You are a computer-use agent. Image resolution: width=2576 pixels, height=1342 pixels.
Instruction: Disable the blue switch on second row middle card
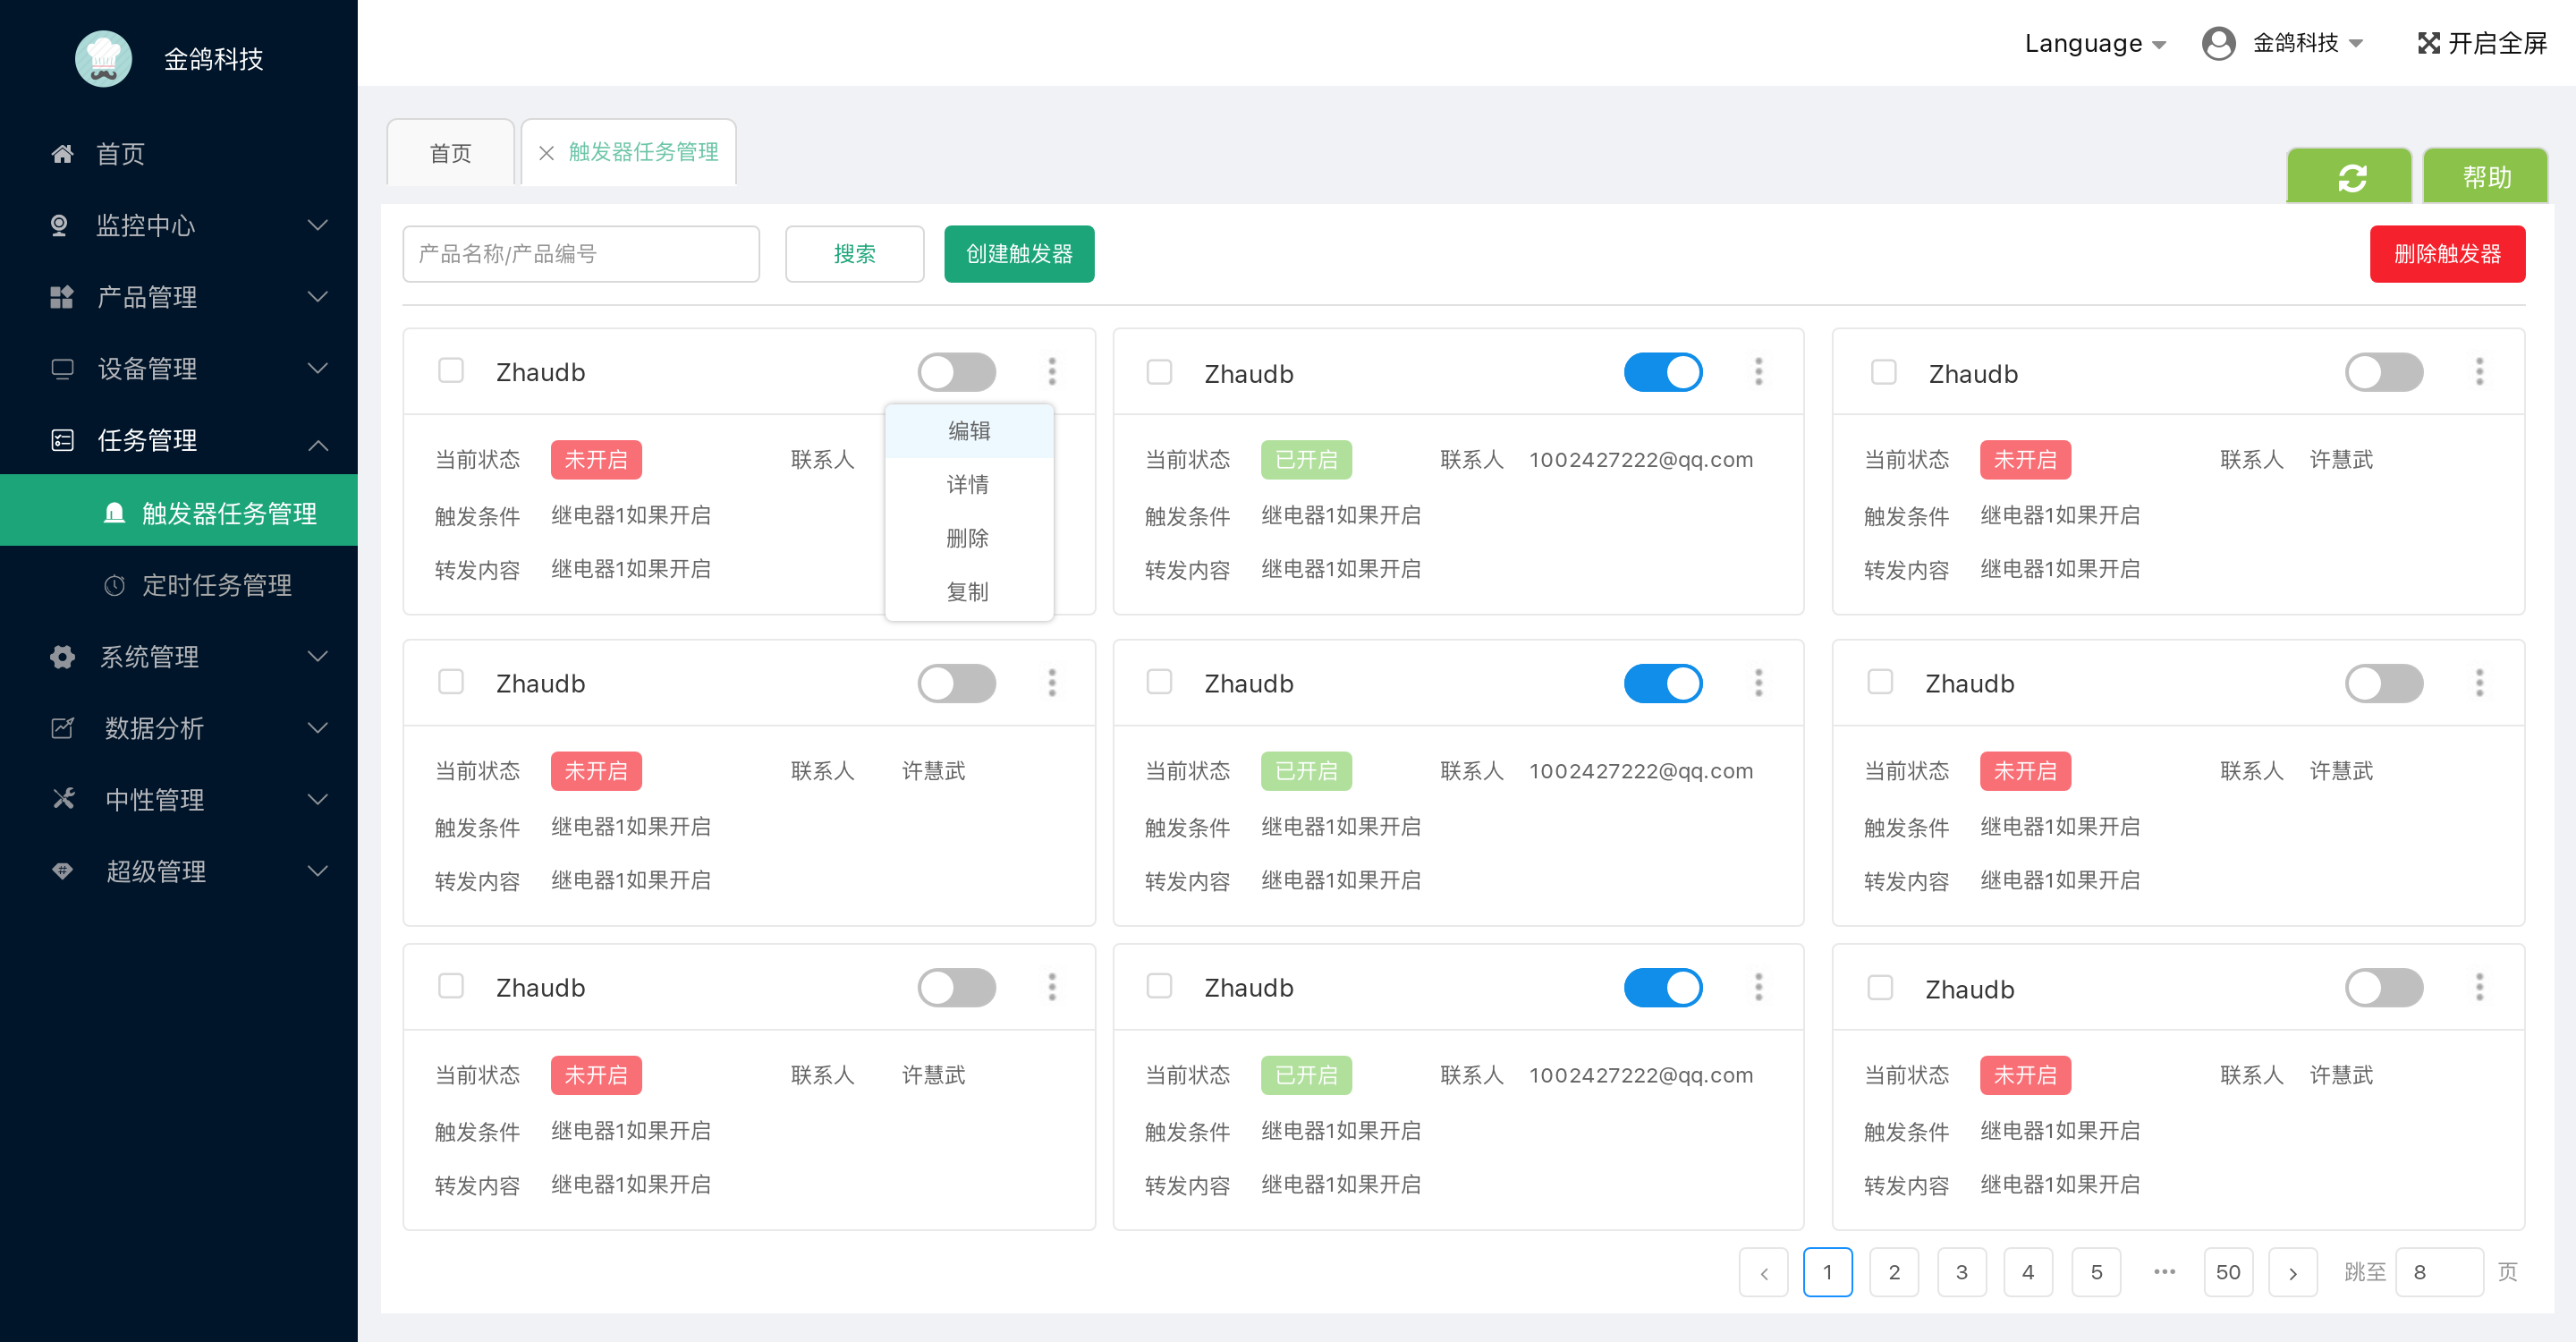pos(1664,684)
